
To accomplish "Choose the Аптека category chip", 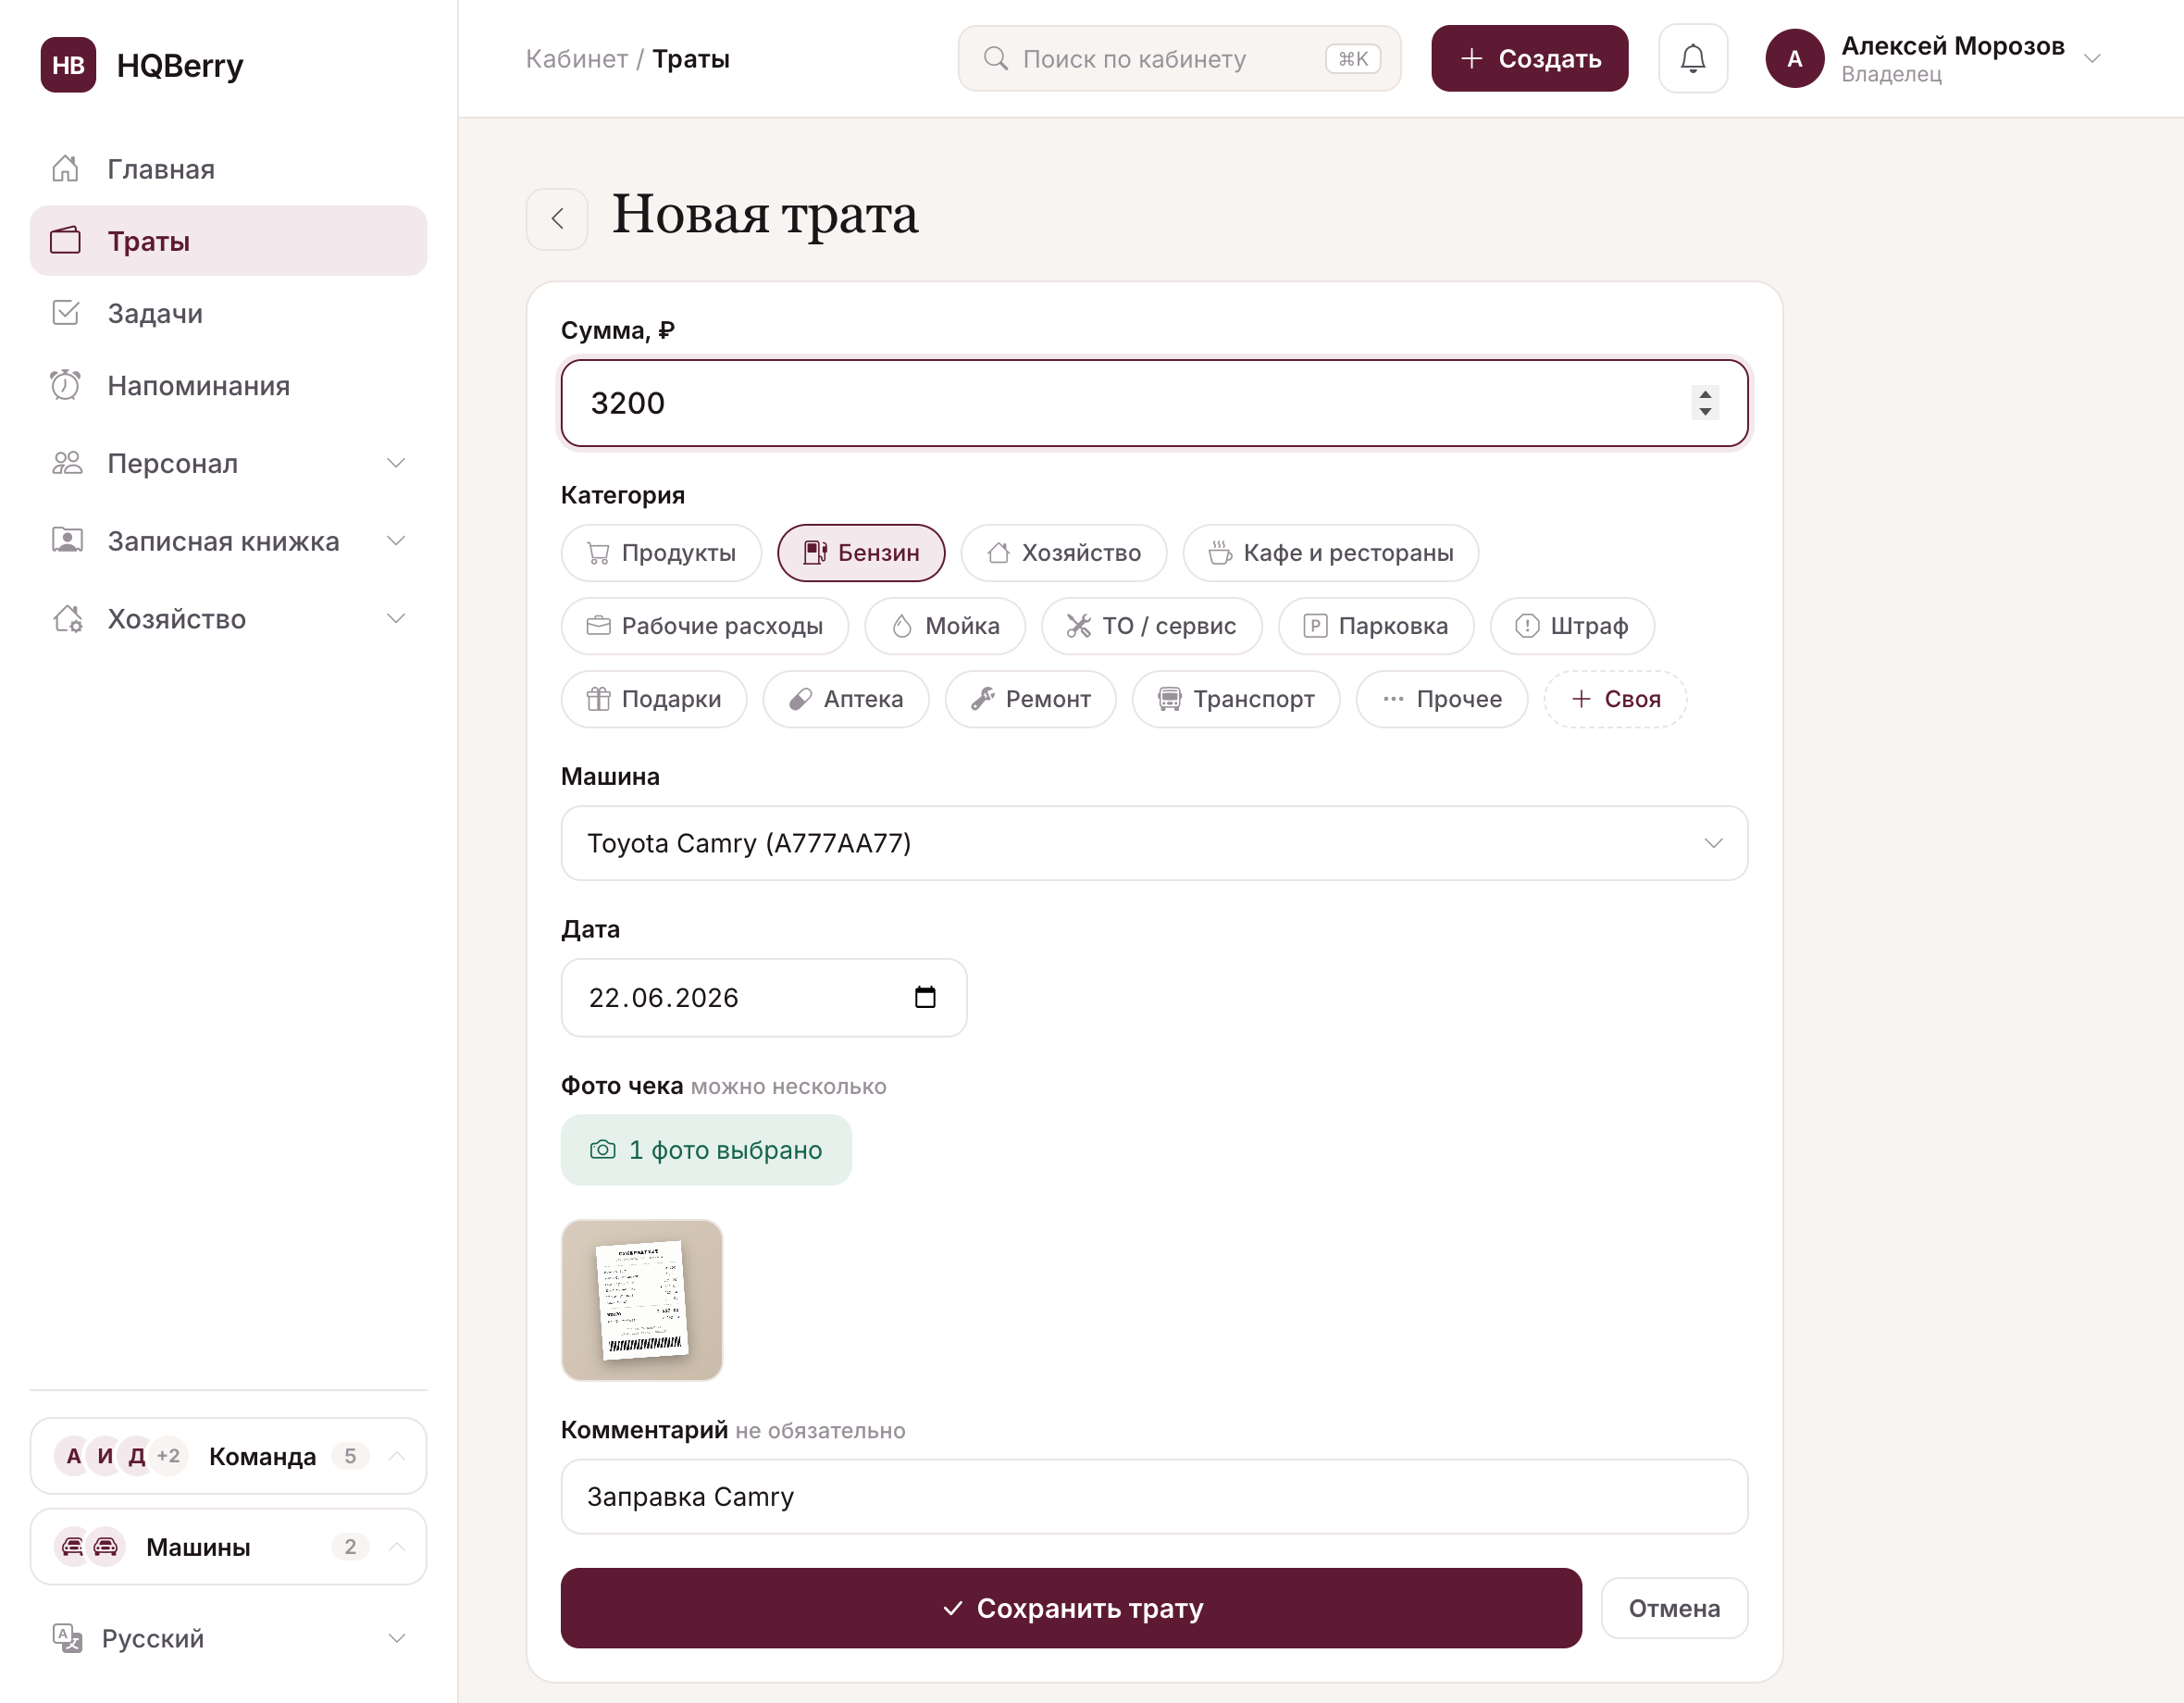I will 846,699.
